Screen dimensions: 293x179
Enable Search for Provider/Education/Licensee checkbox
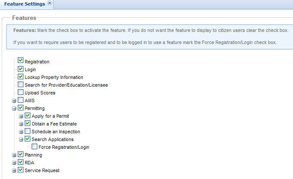[x=20, y=85]
